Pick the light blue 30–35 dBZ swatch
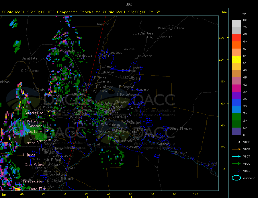 coord(236,110)
